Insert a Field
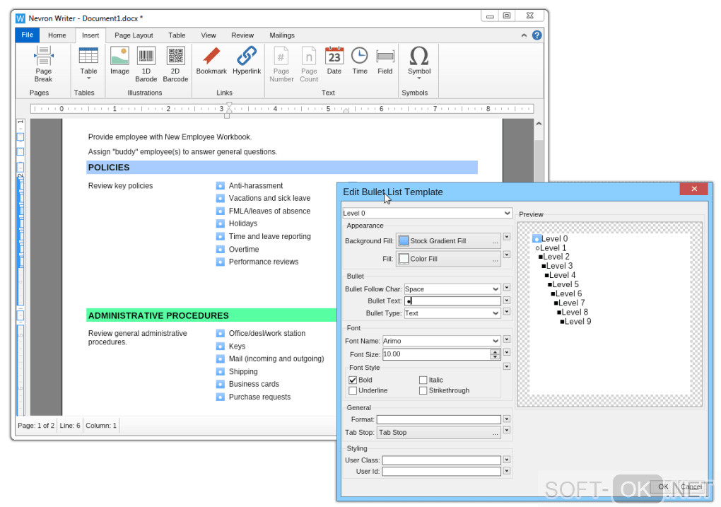The image size is (721, 507). (385, 60)
